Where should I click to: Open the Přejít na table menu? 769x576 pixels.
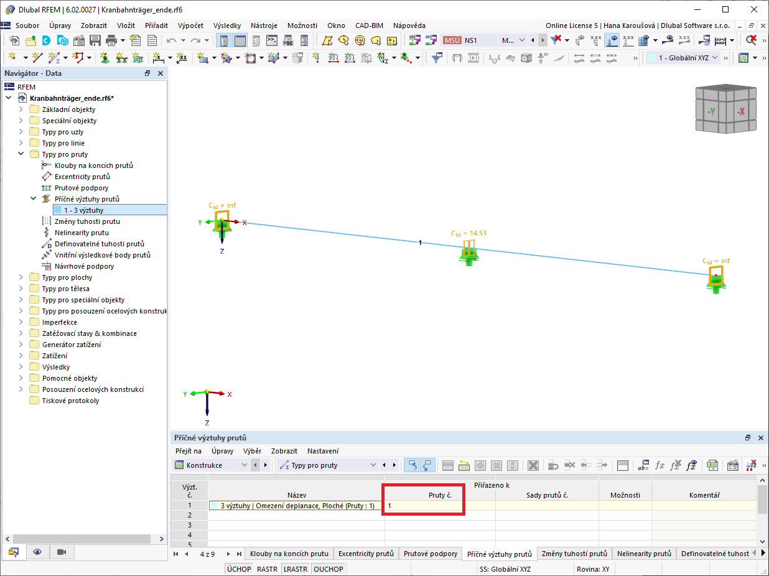click(x=189, y=451)
